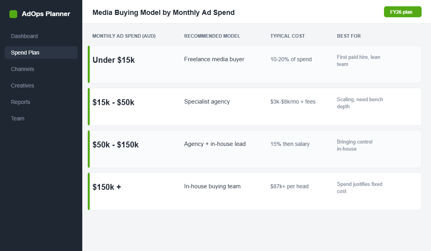Click Freelance media buyer model cell
The height and width of the screenshot is (251, 431).
point(214,59)
